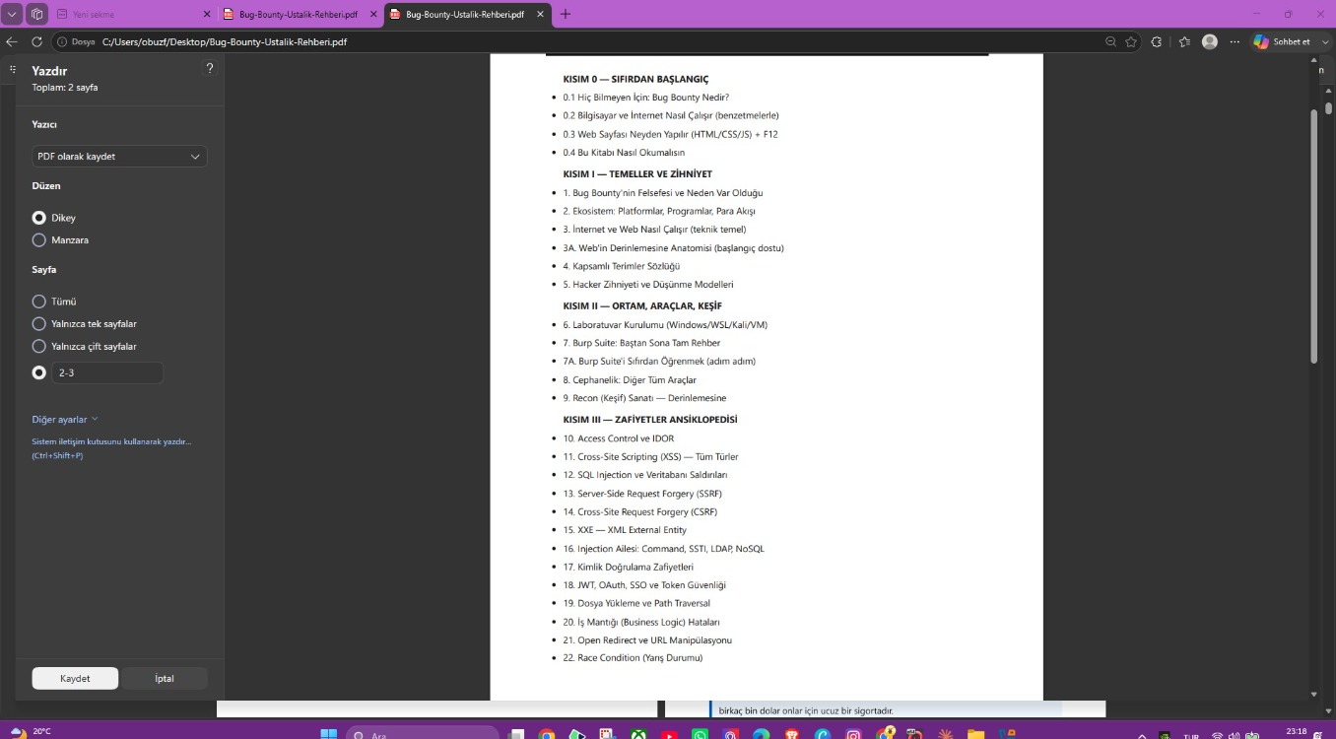Click line 0.1 Hiç Bilmeyen İçin: Bug Bounty Nedir?
1336x739 pixels.
coord(645,98)
